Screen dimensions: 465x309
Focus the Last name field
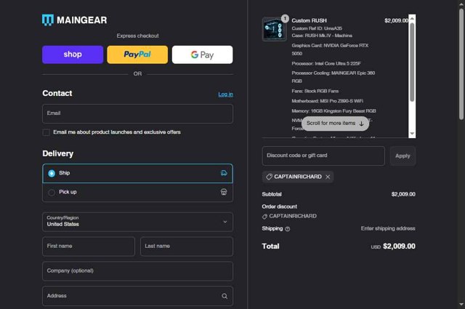pos(187,246)
